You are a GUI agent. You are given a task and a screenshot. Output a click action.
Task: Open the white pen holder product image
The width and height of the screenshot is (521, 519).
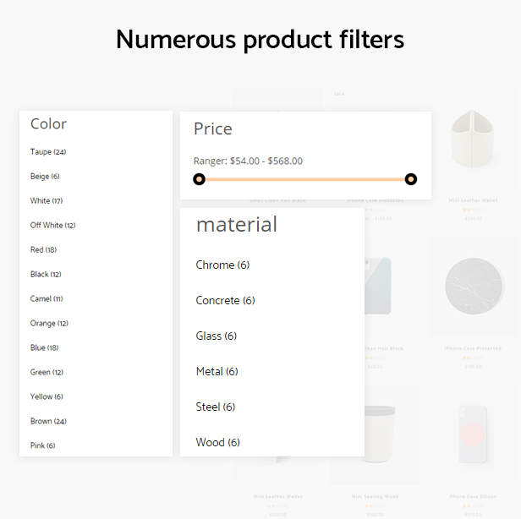[x=473, y=139]
